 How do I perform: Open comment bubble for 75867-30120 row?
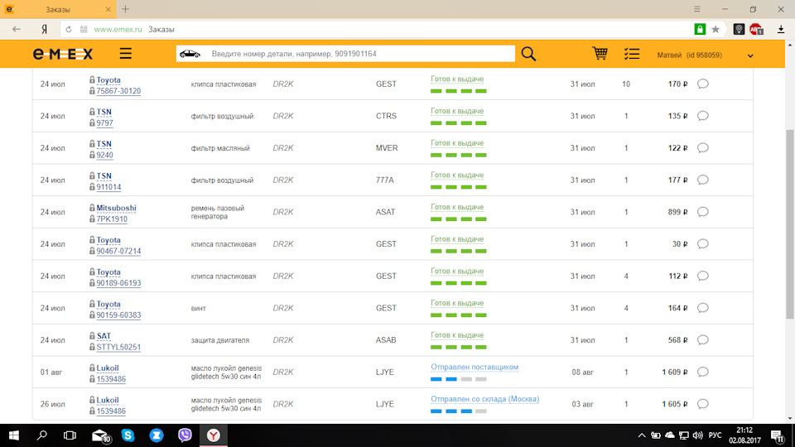click(x=703, y=84)
